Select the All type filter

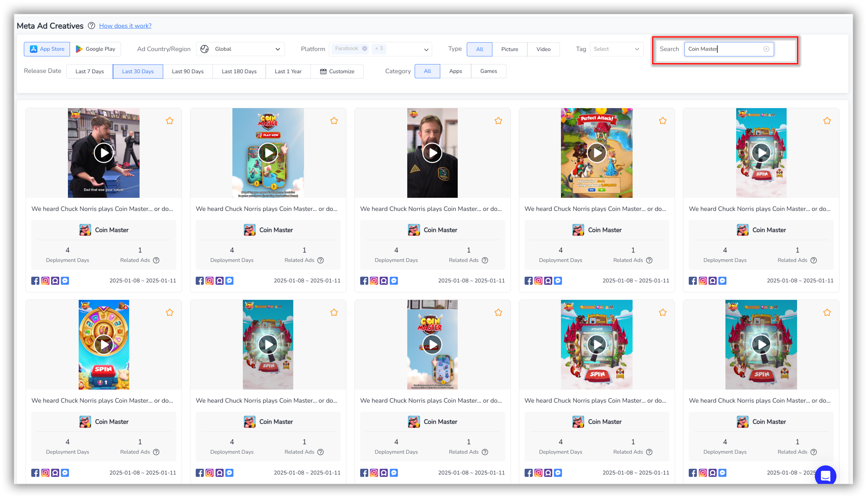coord(479,49)
